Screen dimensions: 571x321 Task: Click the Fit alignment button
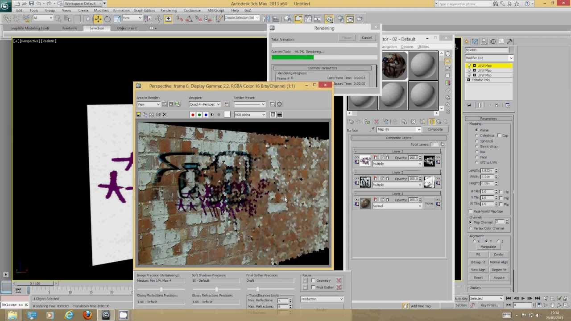pyautogui.click(x=478, y=255)
